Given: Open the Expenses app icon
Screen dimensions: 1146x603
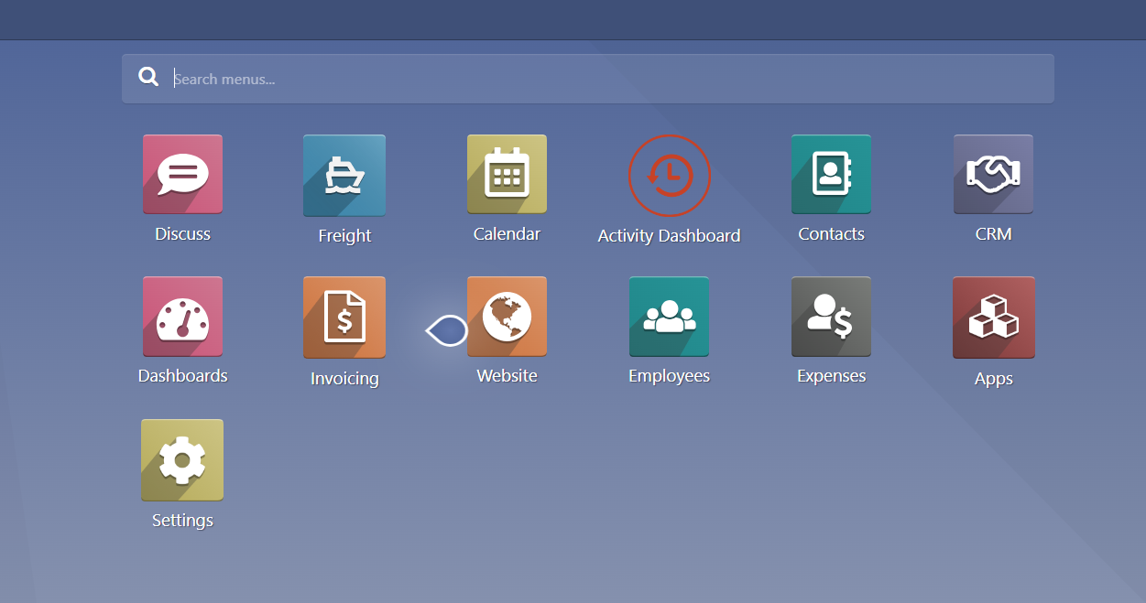Looking at the screenshot, I should point(831,317).
